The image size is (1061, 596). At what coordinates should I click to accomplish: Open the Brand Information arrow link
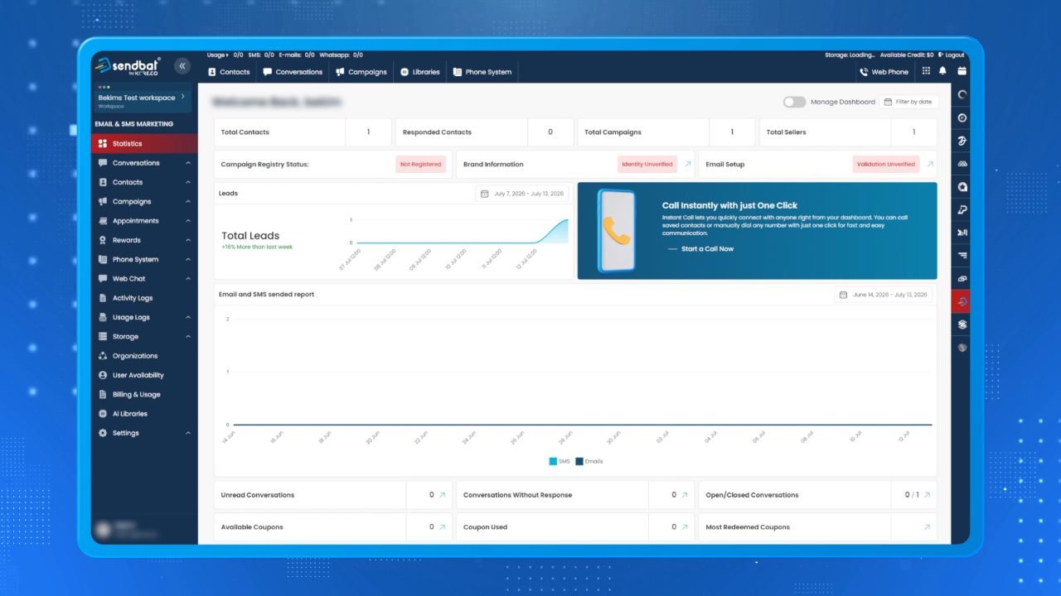687,164
